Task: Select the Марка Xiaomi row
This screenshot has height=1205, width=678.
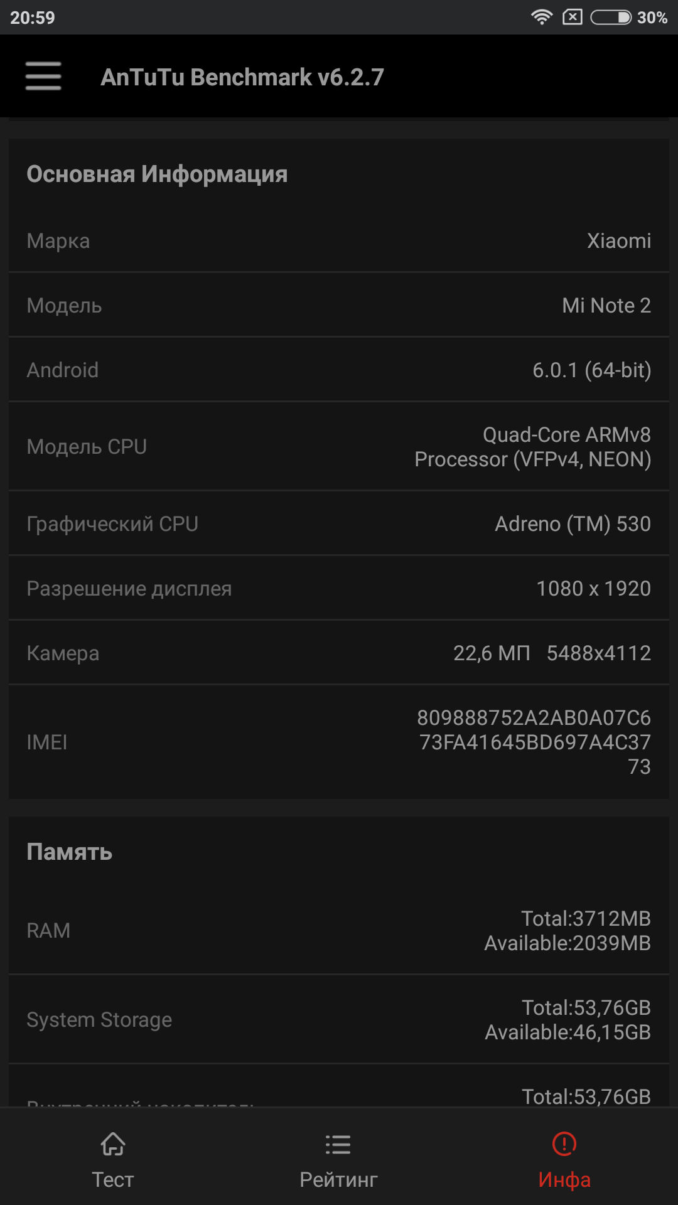Action: pos(339,241)
